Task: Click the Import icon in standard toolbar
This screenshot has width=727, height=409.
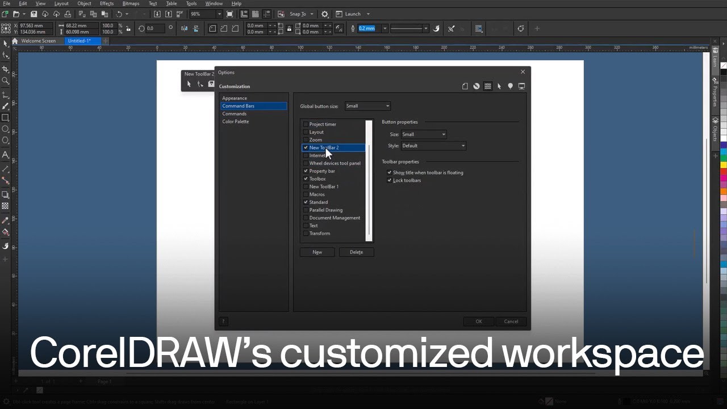Action: click(157, 14)
